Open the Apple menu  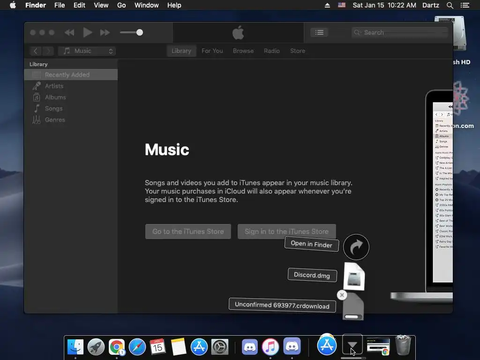point(13,5)
